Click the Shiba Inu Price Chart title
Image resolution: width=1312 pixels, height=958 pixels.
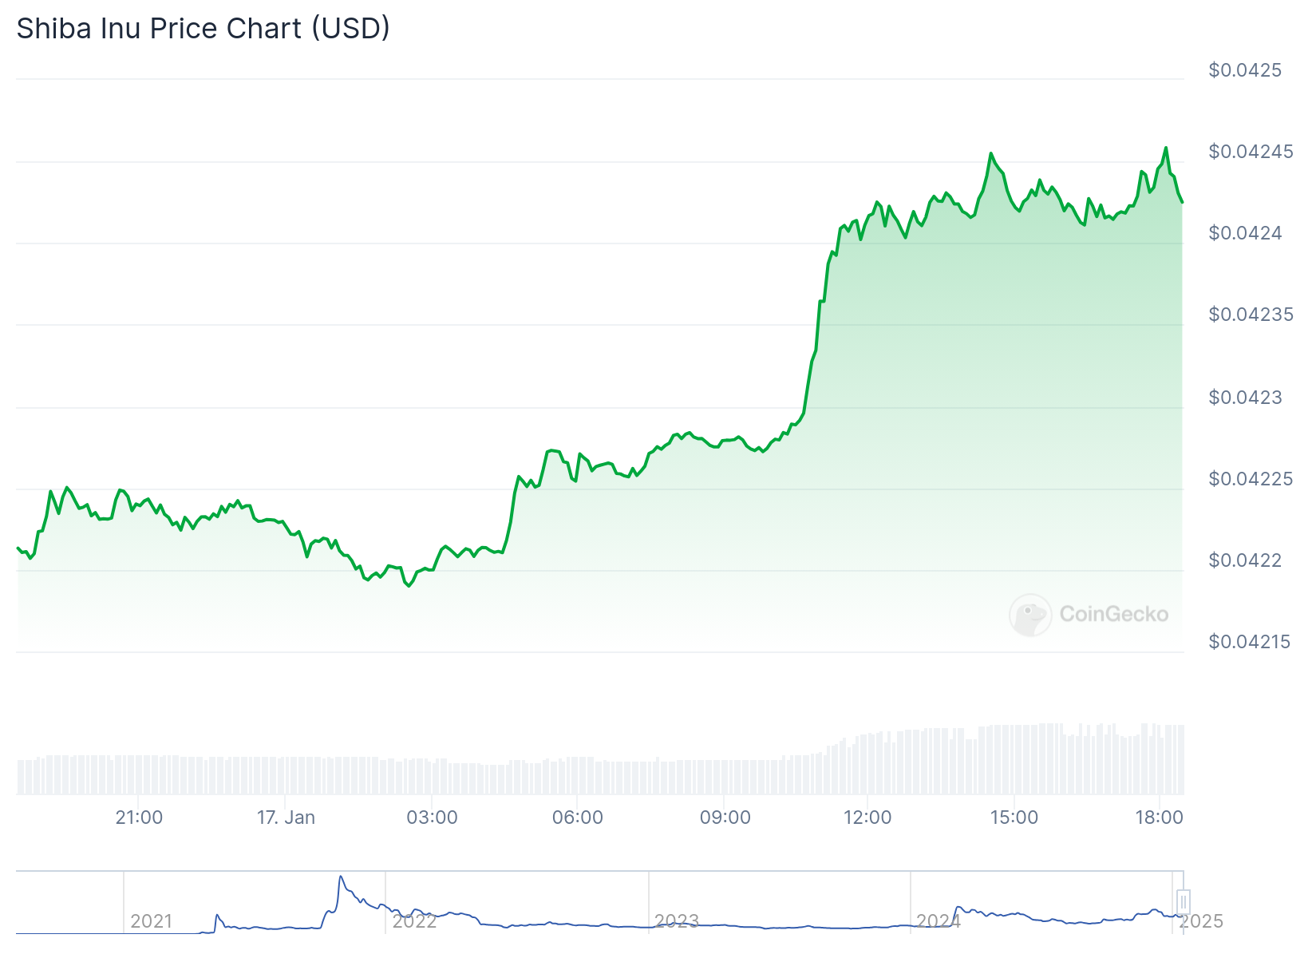tap(204, 28)
